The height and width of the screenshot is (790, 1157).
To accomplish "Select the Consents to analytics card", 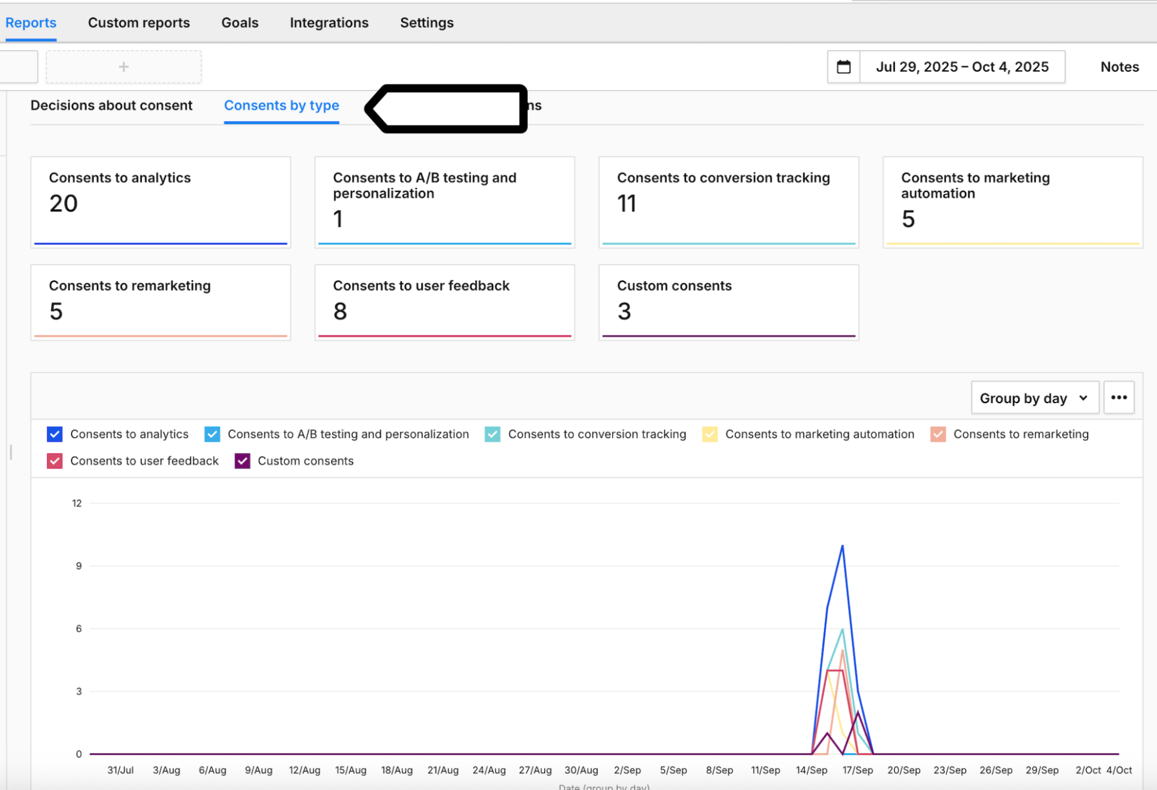I will pyautogui.click(x=160, y=202).
